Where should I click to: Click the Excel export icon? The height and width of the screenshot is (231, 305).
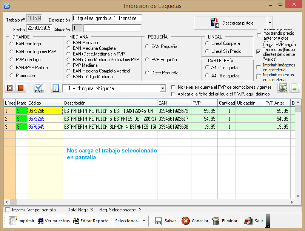[x=282, y=88]
